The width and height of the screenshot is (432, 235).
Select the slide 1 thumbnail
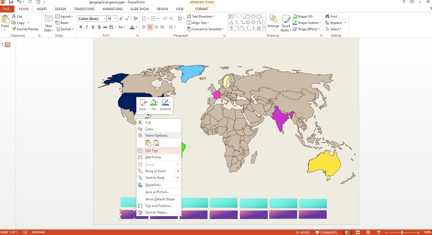[x=8, y=44]
